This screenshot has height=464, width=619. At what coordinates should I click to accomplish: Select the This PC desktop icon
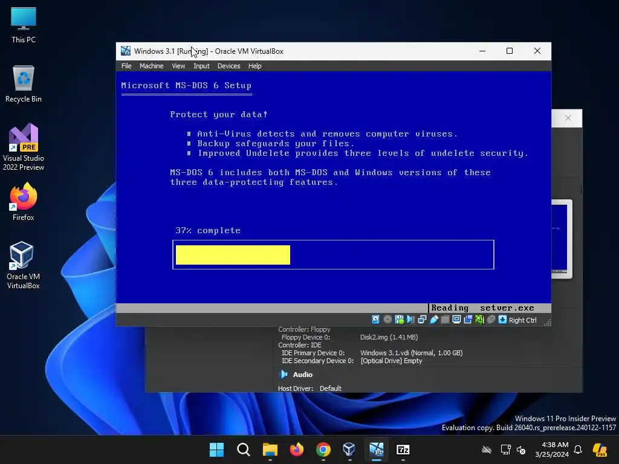(x=24, y=25)
